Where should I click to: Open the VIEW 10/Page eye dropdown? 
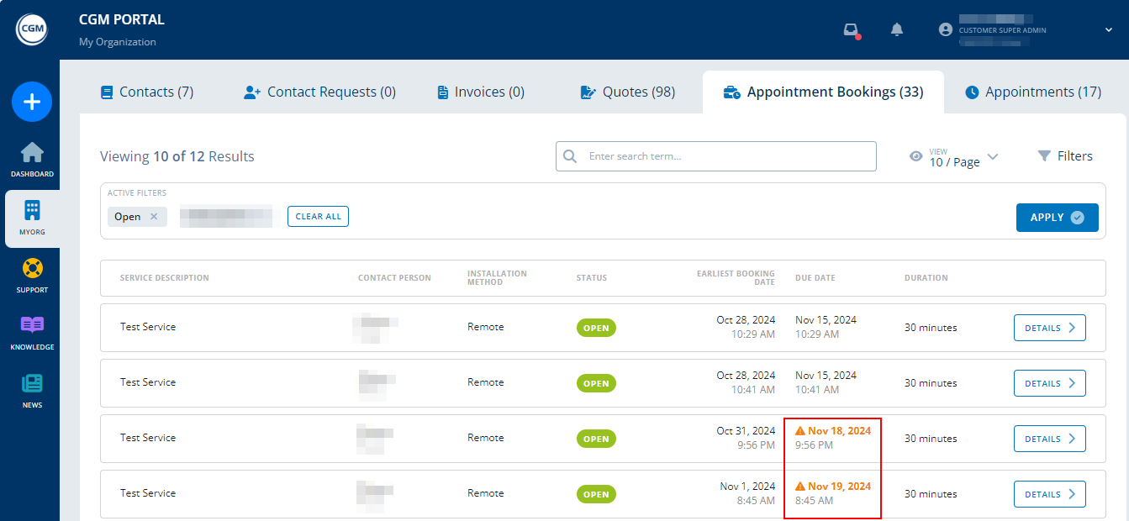(x=915, y=156)
